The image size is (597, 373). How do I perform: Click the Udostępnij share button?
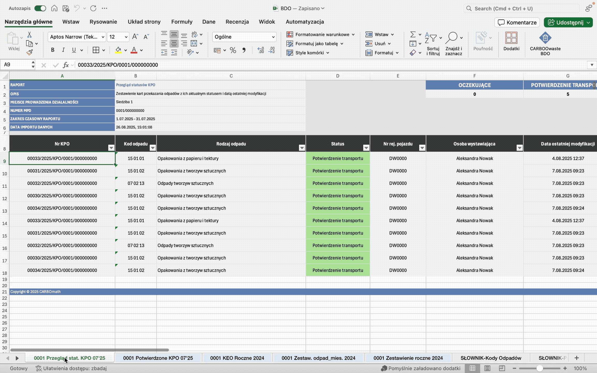click(565, 23)
